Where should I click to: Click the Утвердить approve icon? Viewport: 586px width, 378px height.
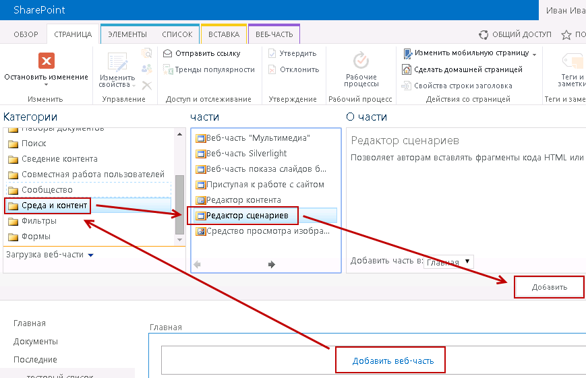click(x=272, y=53)
